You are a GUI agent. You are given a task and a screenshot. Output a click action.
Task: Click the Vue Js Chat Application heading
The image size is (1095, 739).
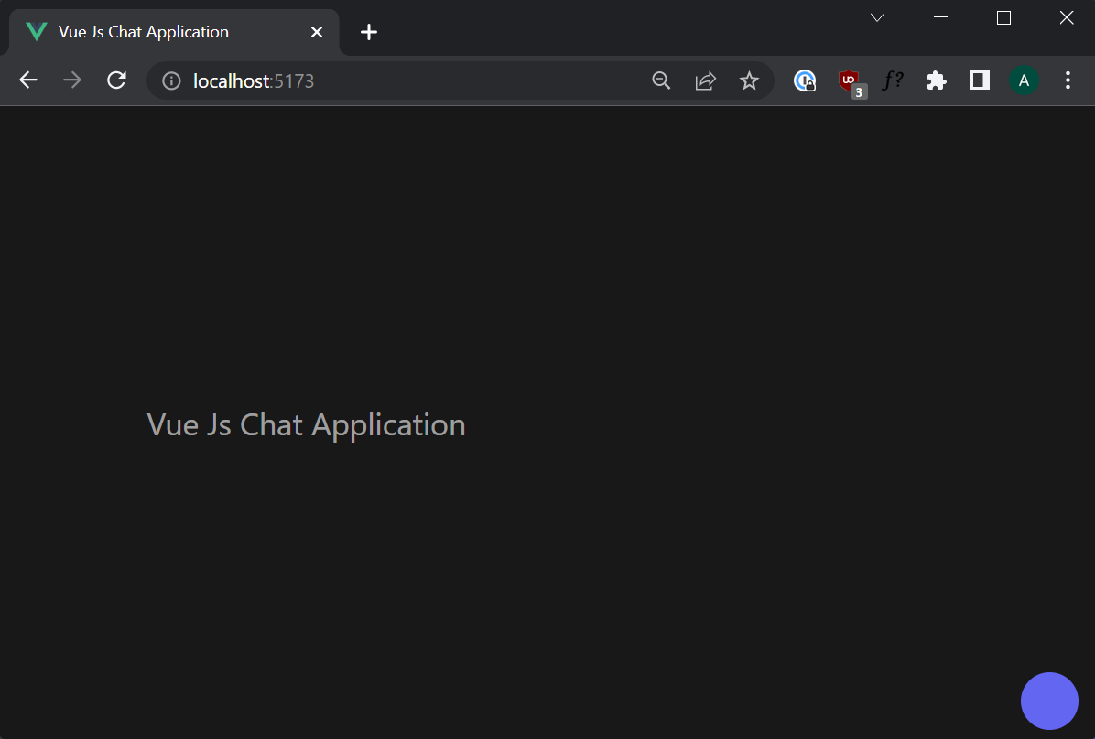(306, 425)
